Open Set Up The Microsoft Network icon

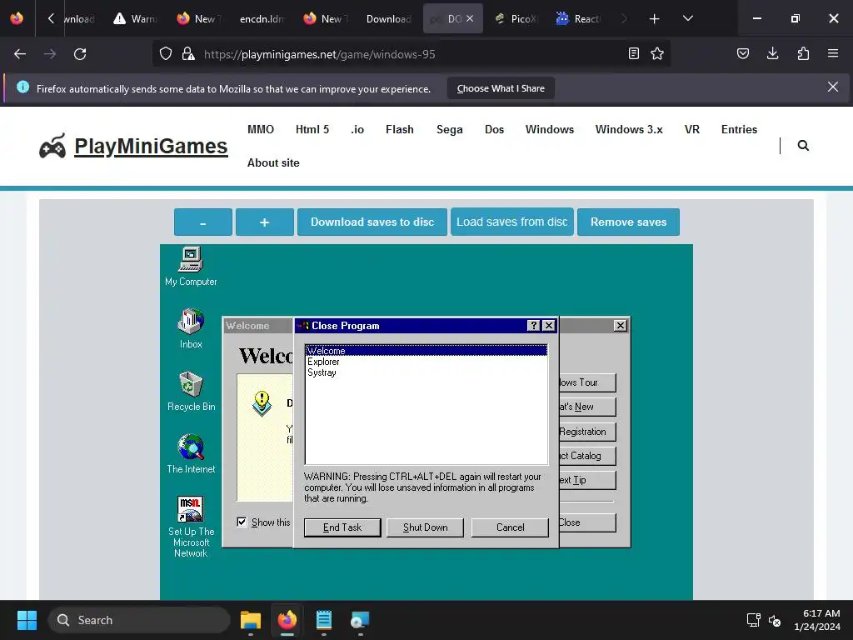pyautogui.click(x=191, y=527)
